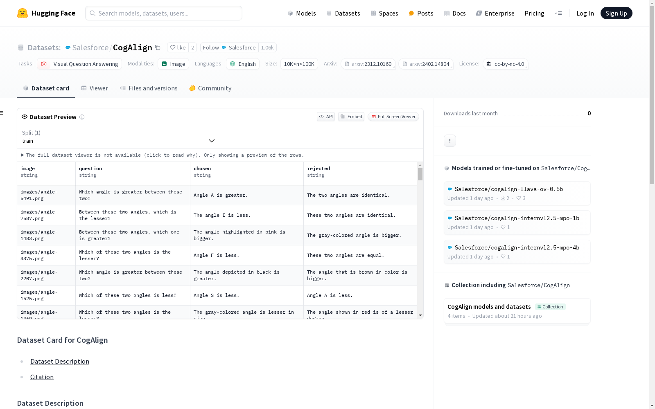The image size is (655, 409).
Task: Jump to the Citation link
Action: pyautogui.click(x=42, y=377)
